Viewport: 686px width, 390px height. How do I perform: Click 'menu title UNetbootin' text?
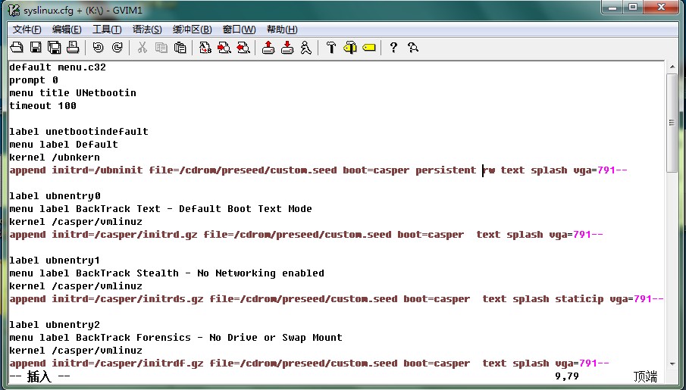point(73,92)
